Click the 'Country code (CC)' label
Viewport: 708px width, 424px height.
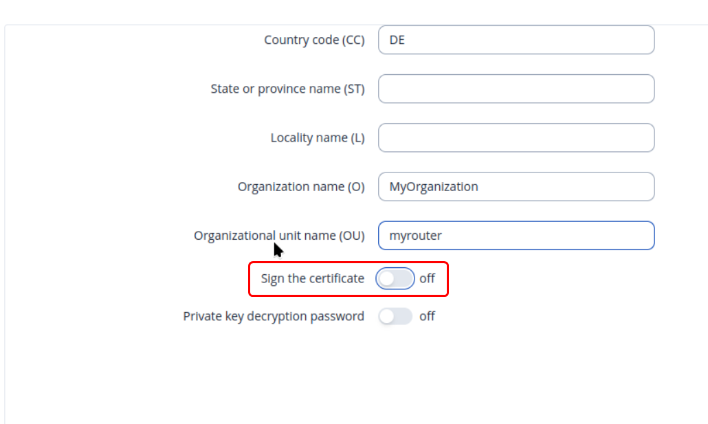(314, 40)
